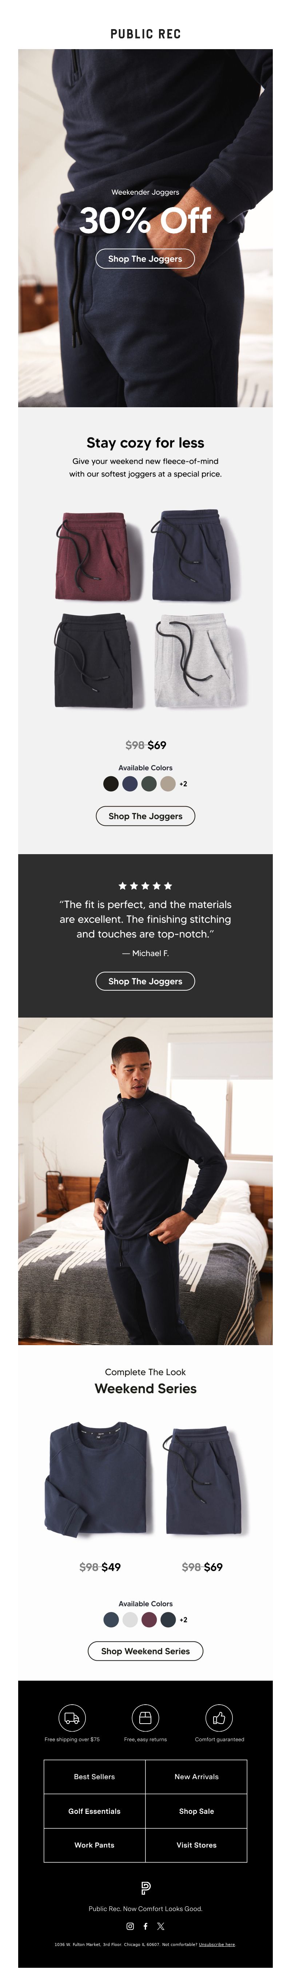The width and height of the screenshot is (291, 1982).
Task: Select the black jogger color swatch
Action: [111, 783]
